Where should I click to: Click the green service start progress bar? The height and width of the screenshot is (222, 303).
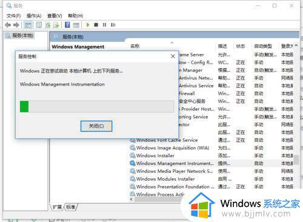tap(97, 107)
